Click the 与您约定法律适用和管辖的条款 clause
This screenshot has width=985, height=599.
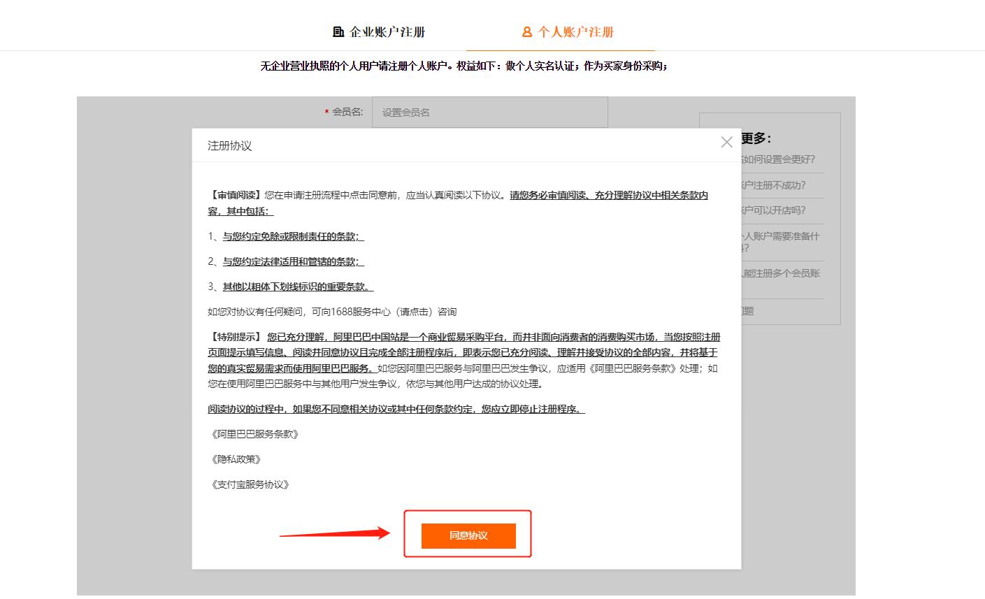pyautogui.click(x=293, y=261)
